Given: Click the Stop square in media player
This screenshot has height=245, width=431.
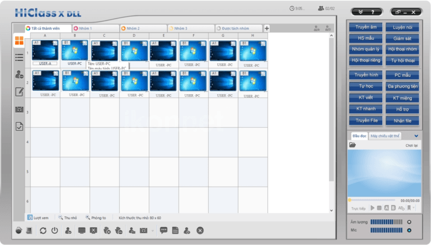Looking at the screenshot, I should [379, 208].
